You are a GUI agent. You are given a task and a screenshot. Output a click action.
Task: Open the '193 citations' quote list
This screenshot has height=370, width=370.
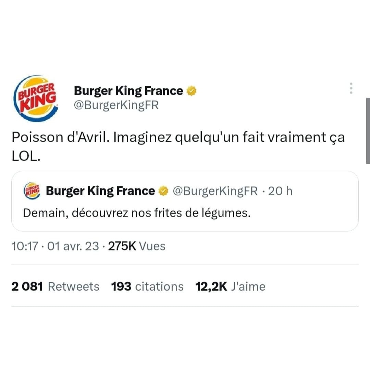(x=147, y=286)
